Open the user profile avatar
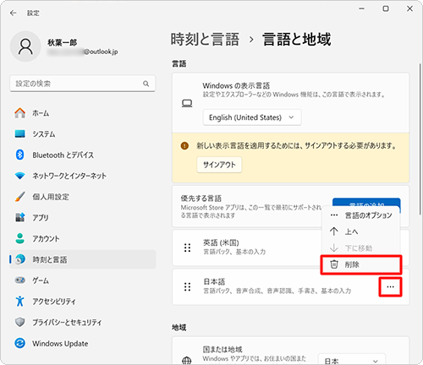Image resolution: width=423 pixels, height=365 pixels. [25, 46]
